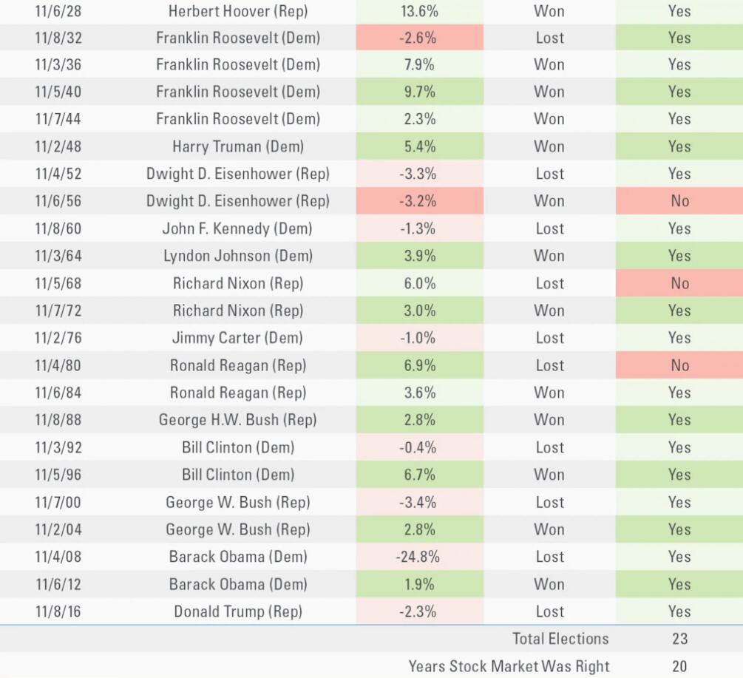
Task: Click the 6.7% return for 11/5/96
Action: click(419, 475)
